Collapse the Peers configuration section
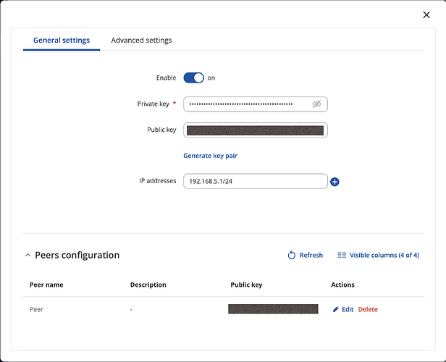Image resolution: width=446 pixels, height=362 pixels. pos(28,255)
